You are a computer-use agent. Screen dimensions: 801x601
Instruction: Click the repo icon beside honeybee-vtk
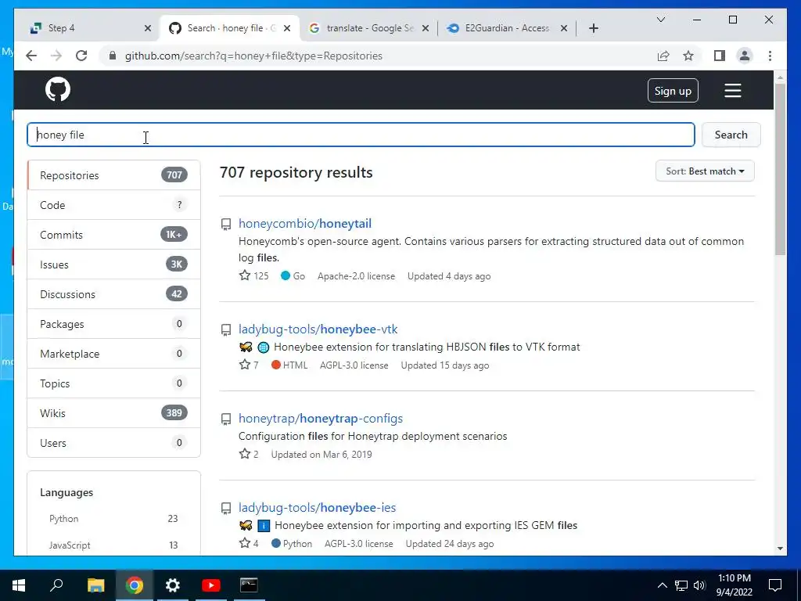point(226,330)
